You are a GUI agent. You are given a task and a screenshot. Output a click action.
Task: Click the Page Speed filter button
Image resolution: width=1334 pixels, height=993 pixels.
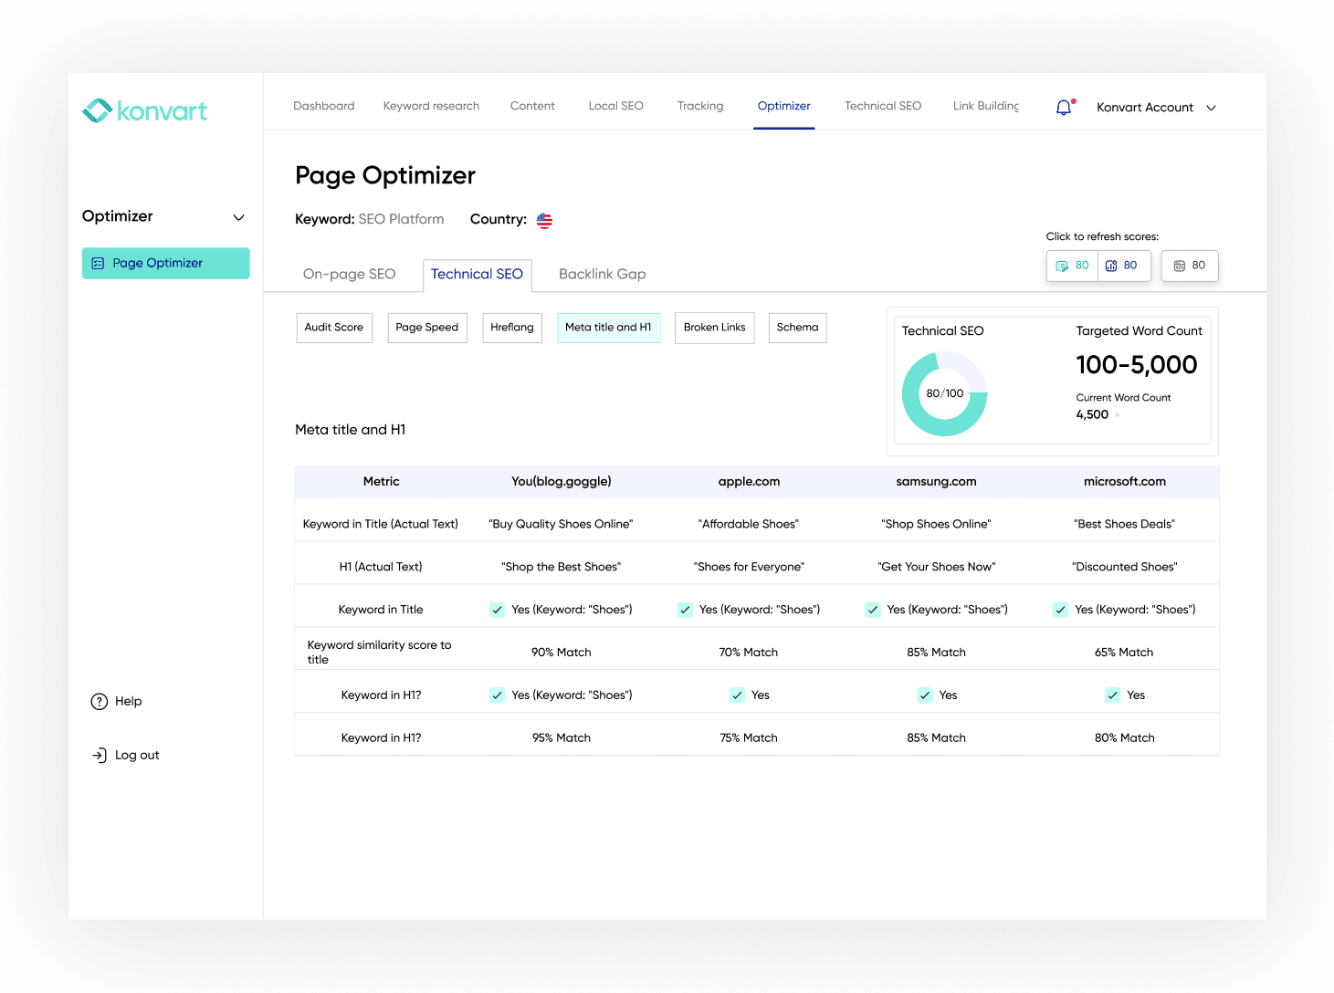point(426,328)
